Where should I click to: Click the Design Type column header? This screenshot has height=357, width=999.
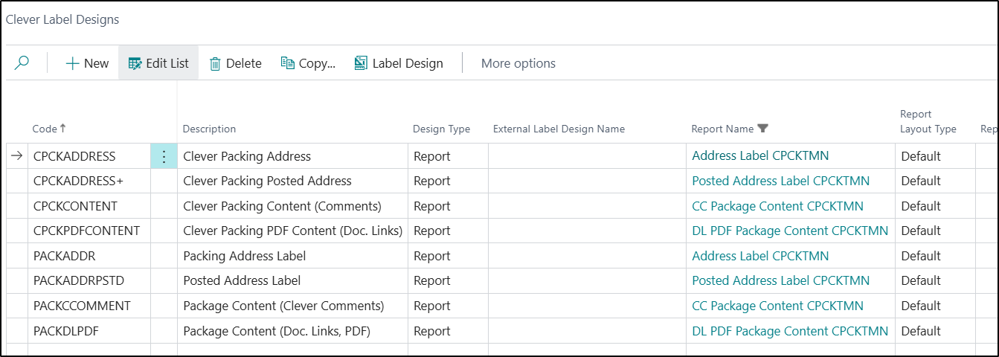(441, 129)
